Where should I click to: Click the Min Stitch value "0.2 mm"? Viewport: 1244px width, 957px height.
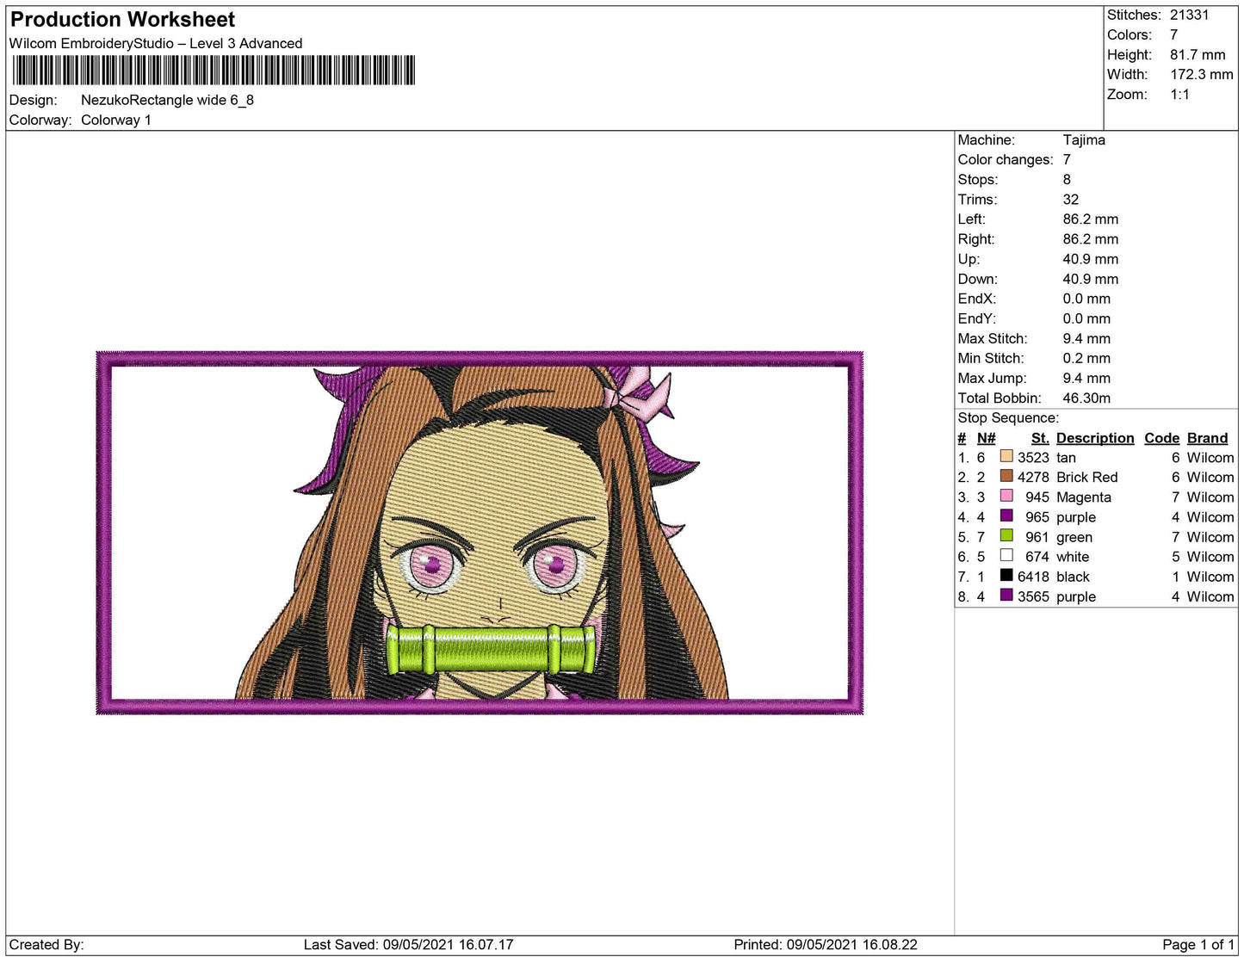point(1086,358)
